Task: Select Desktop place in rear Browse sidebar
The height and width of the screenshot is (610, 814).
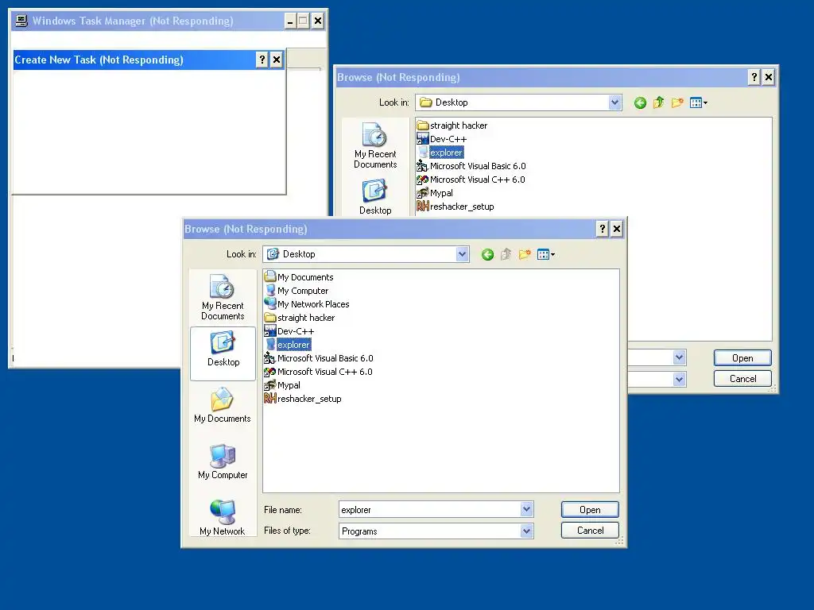Action: coord(375,197)
